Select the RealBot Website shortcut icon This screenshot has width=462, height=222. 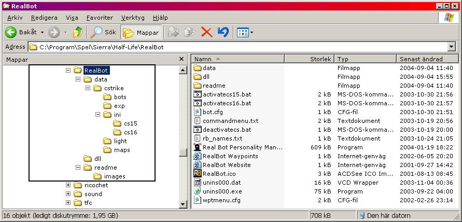pyautogui.click(x=198, y=165)
